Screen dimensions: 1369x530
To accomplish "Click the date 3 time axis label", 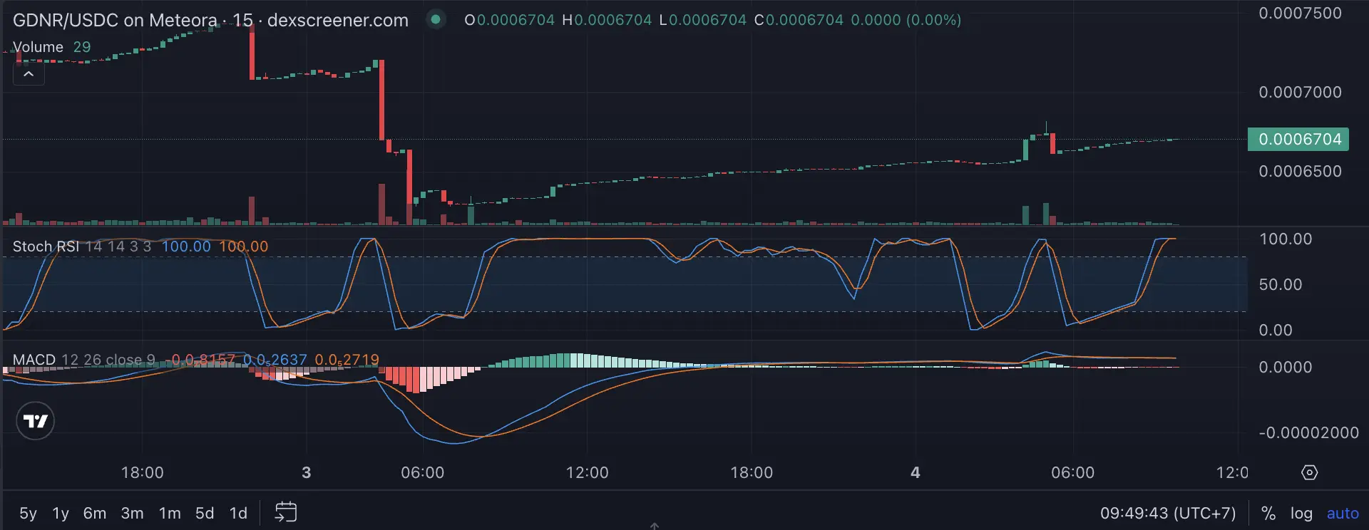I will [307, 472].
